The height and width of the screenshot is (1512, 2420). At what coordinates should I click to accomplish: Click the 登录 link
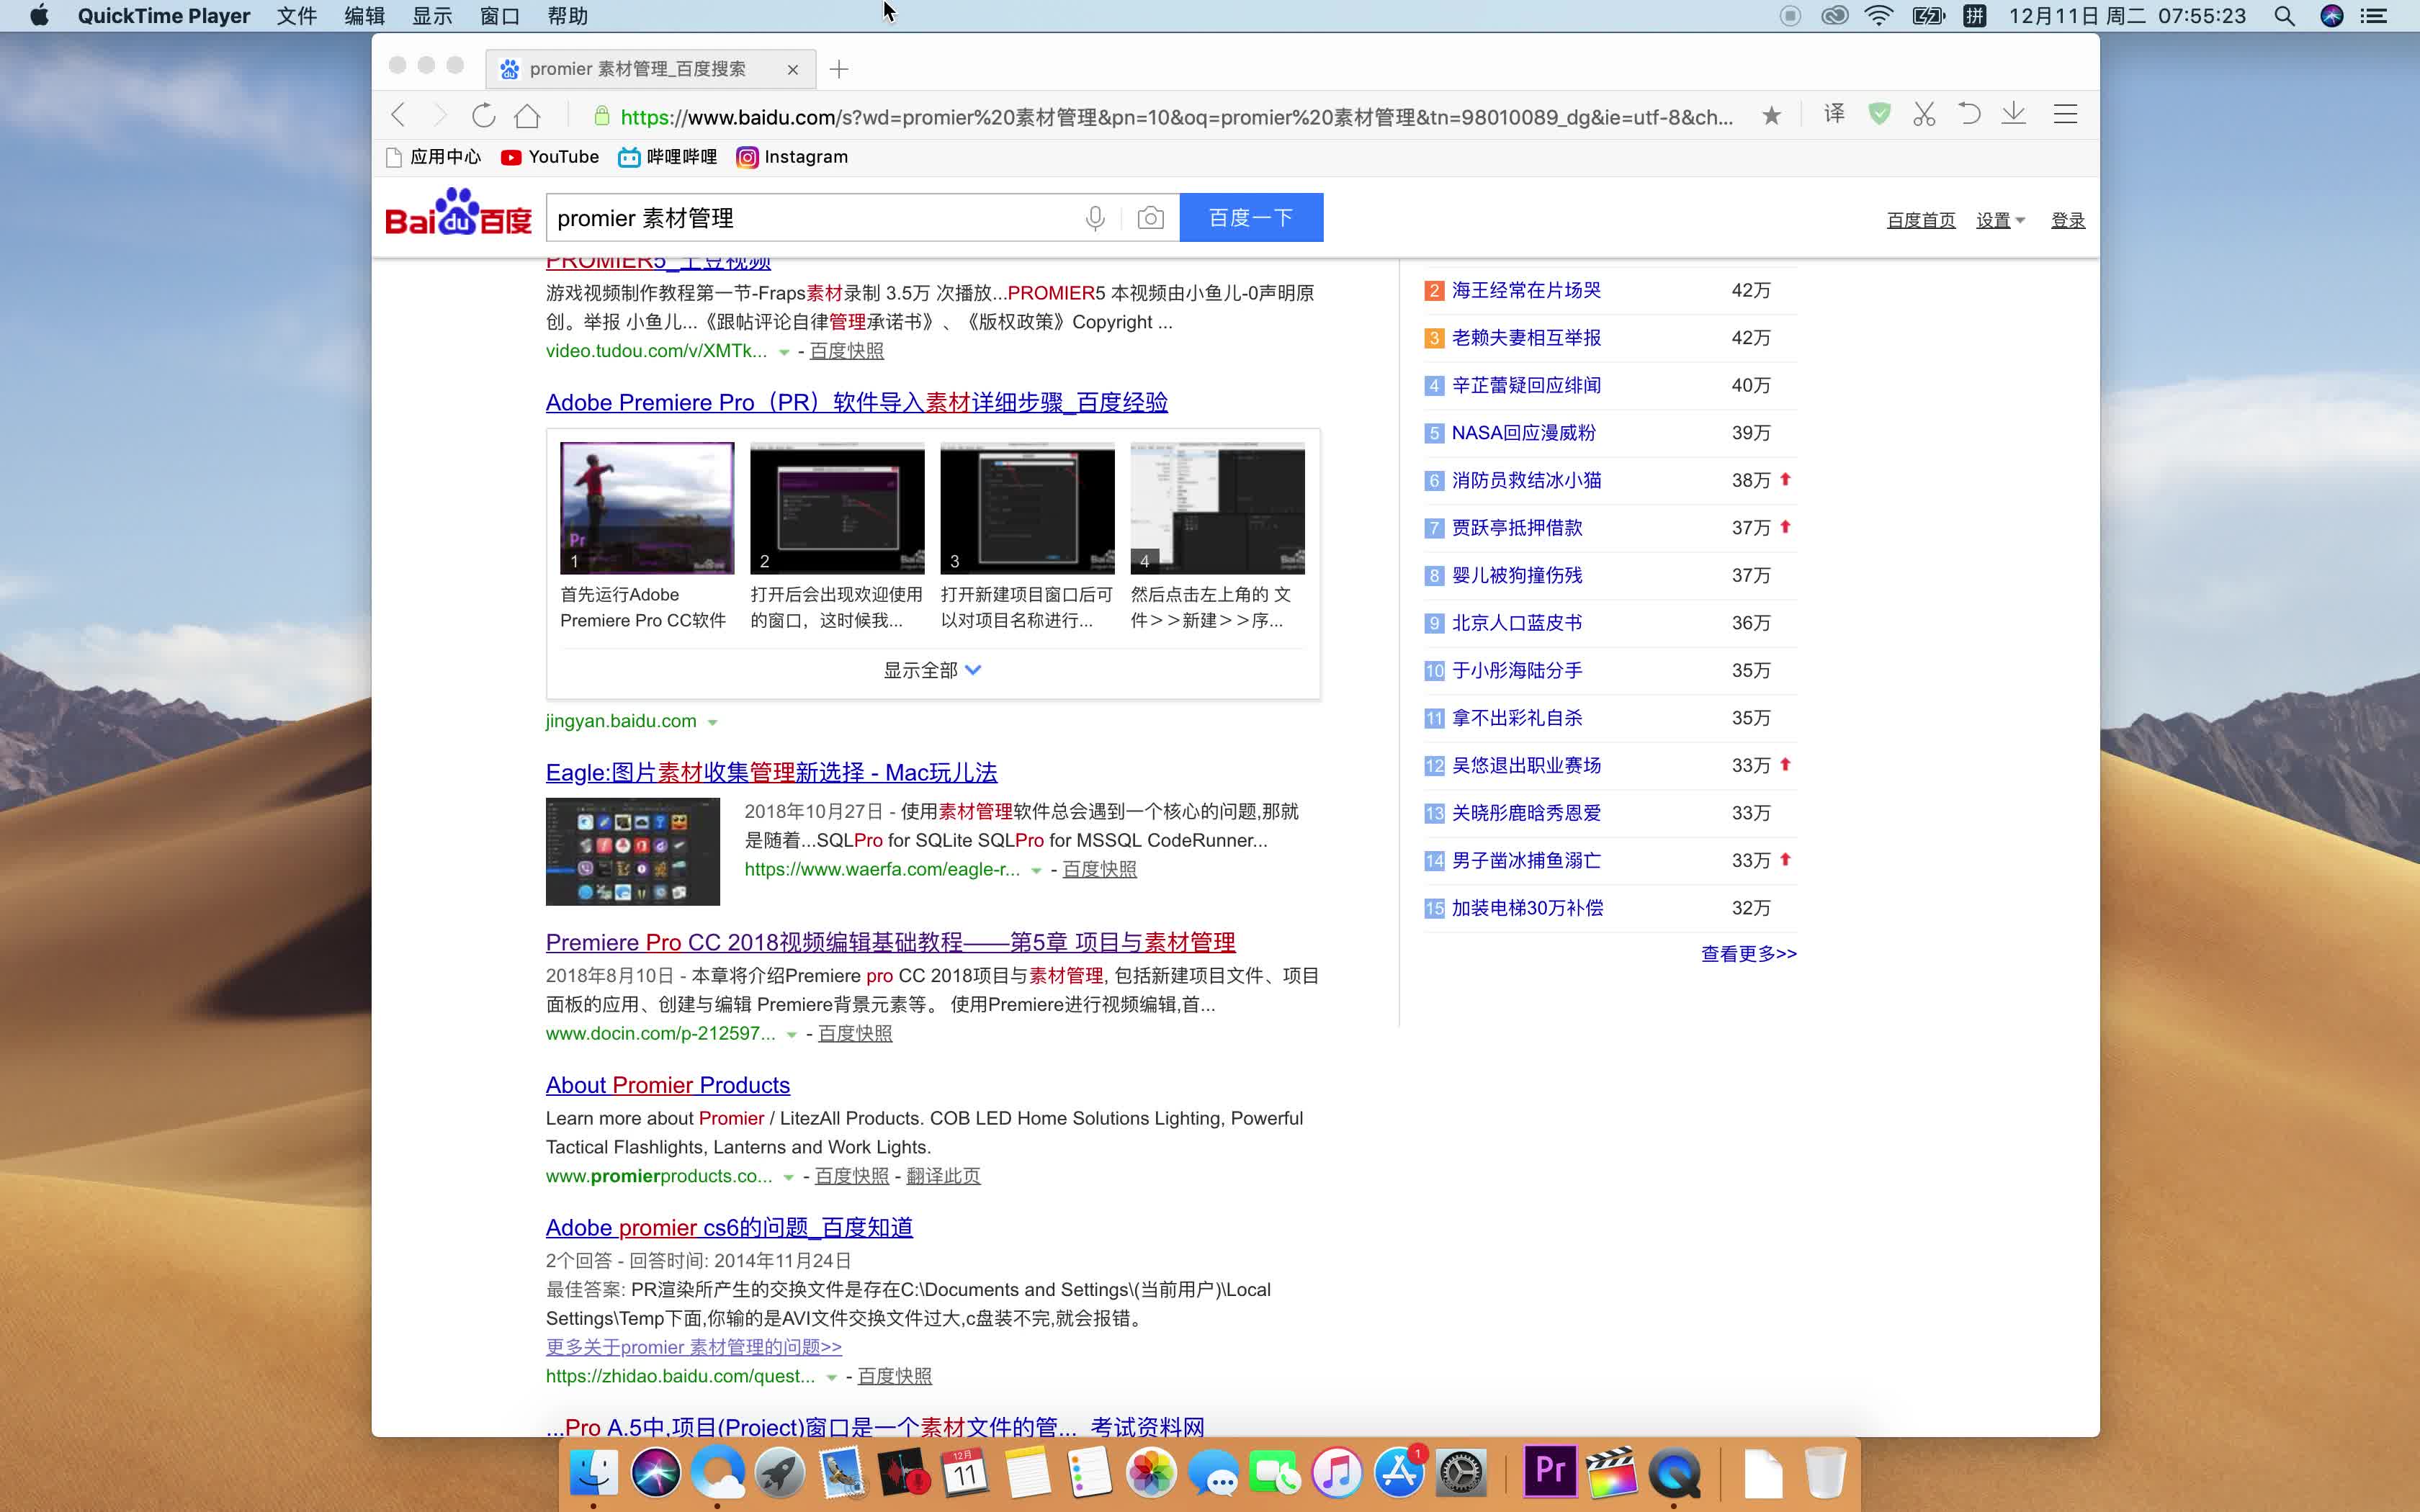(x=2068, y=220)
